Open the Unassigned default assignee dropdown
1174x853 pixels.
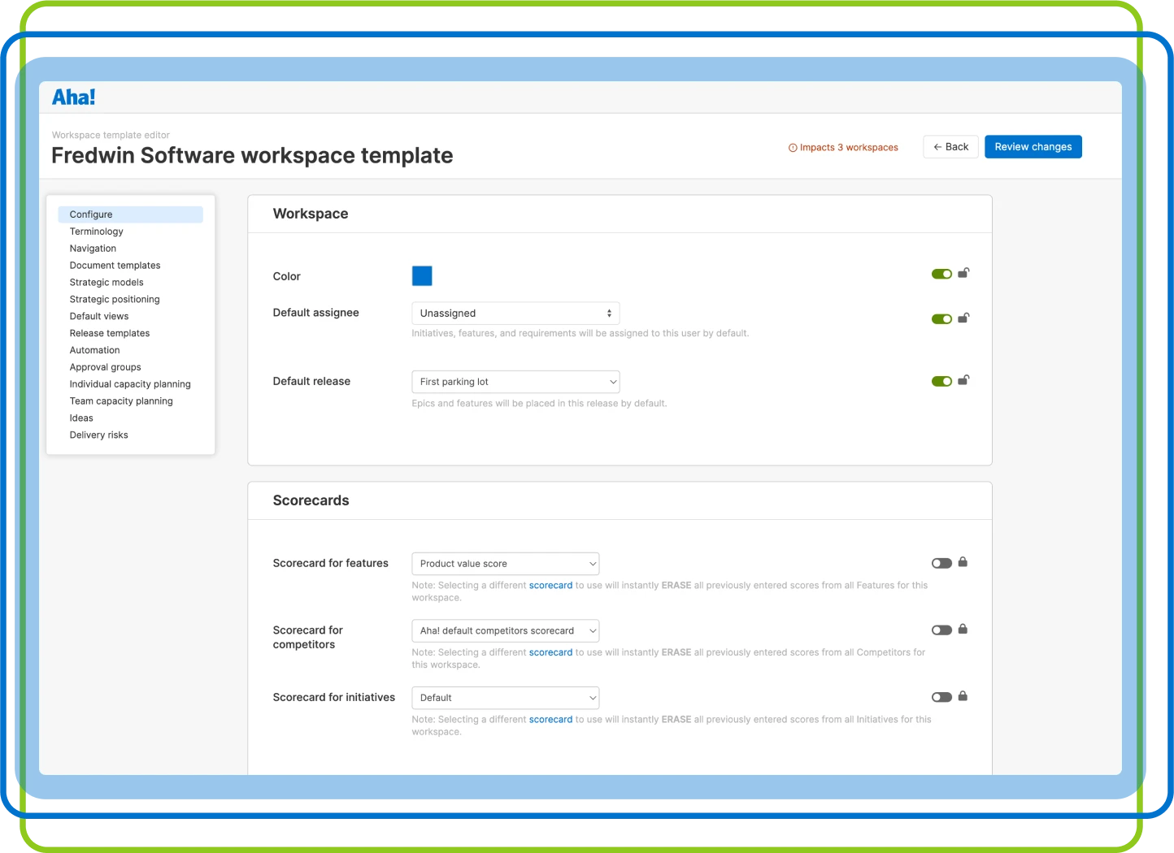515,314
